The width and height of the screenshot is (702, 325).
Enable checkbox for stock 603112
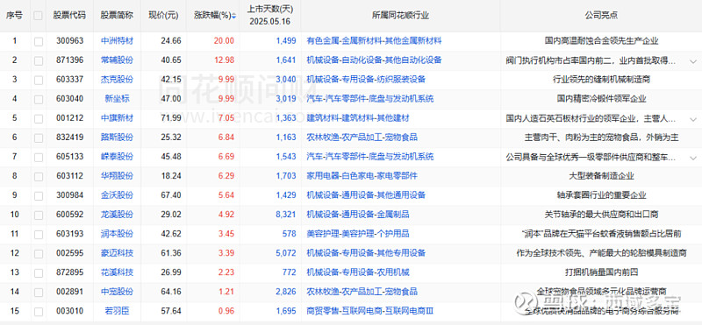(39, 177)
